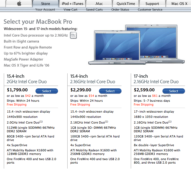Click the $42 monthly payment link
Image resolution: width=191 pixels, height=171 pixels.
(28, 96)
